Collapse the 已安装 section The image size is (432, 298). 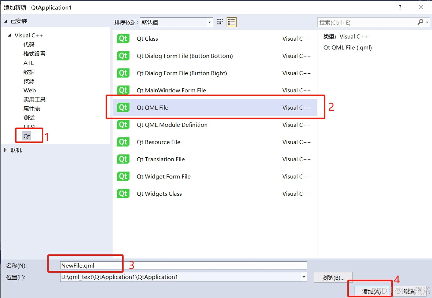pyautogui.click(x=5, y=21)
